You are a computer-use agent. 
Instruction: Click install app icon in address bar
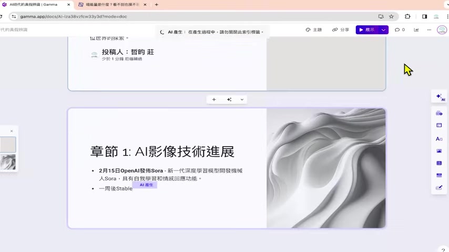[x=381, y=17]
